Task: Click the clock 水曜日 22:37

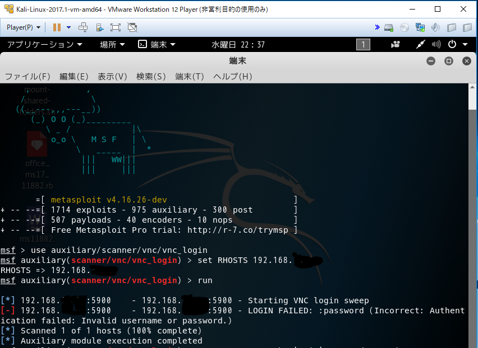Action: click(238, 45)
